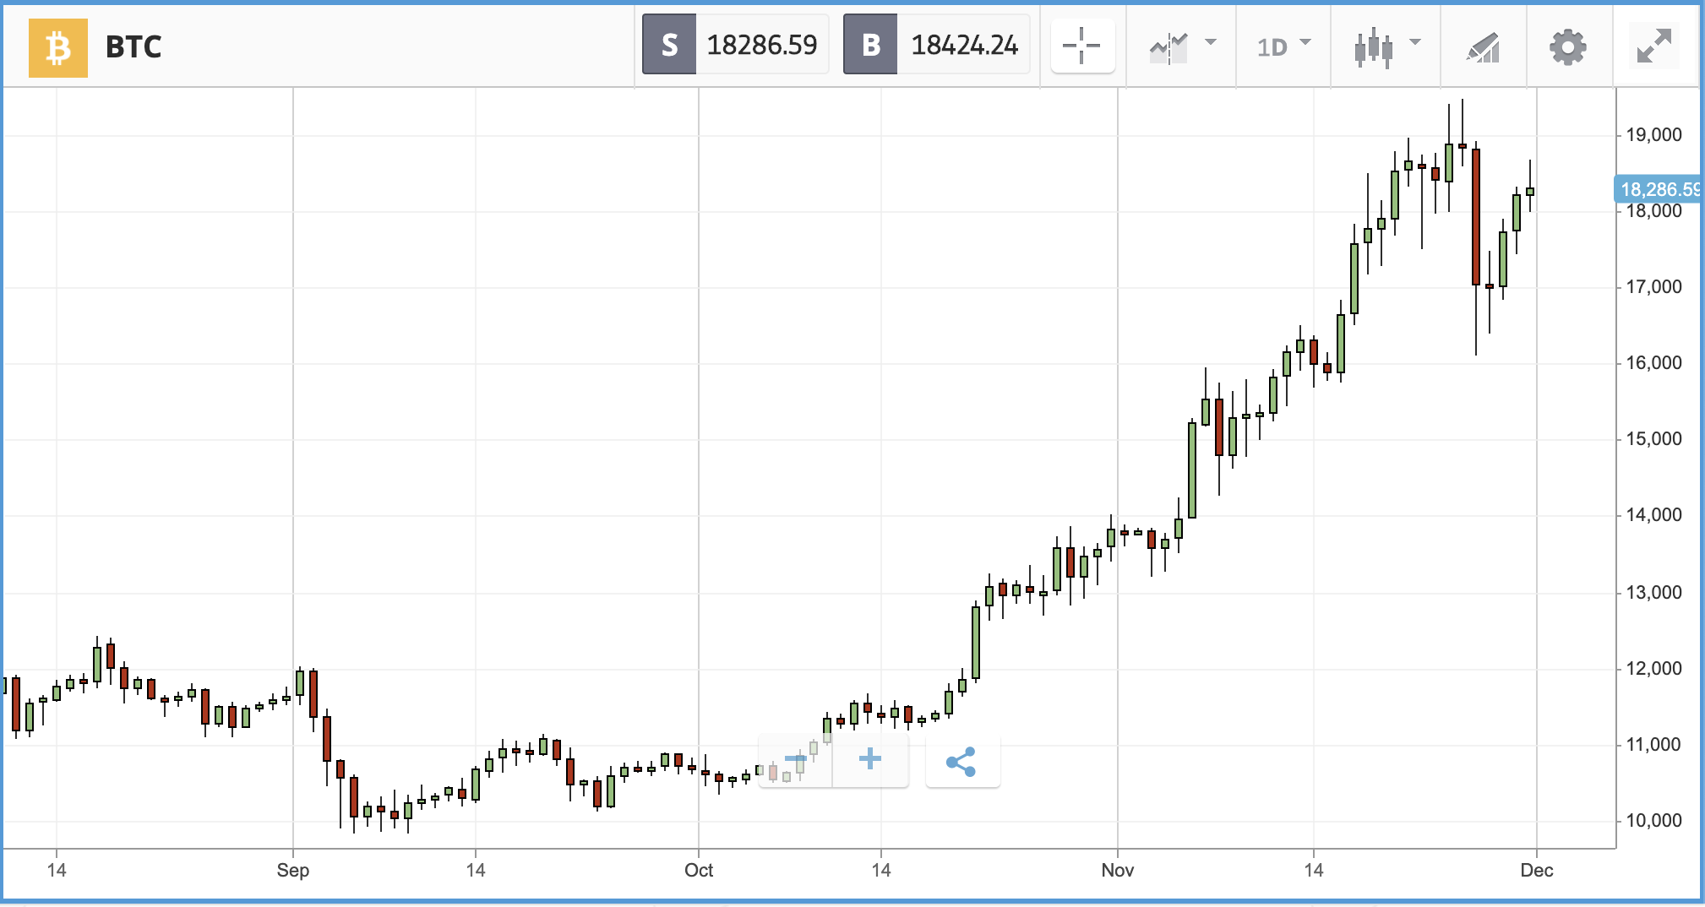1705x907 pixels.
Task: Click the S sell button
Action: coord(669,45)
